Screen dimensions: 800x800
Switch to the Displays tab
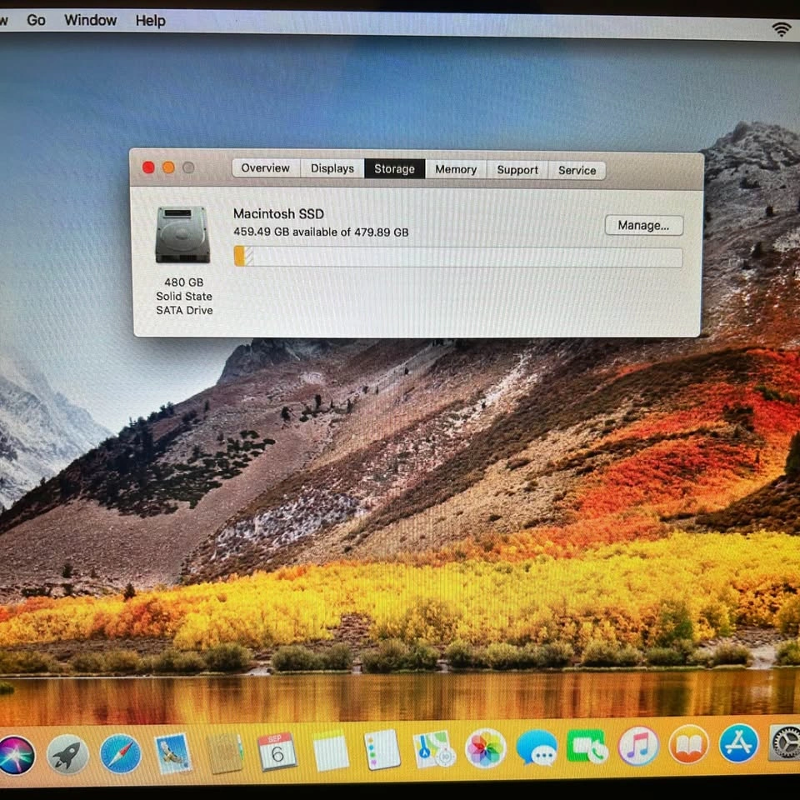coord(332,168)
